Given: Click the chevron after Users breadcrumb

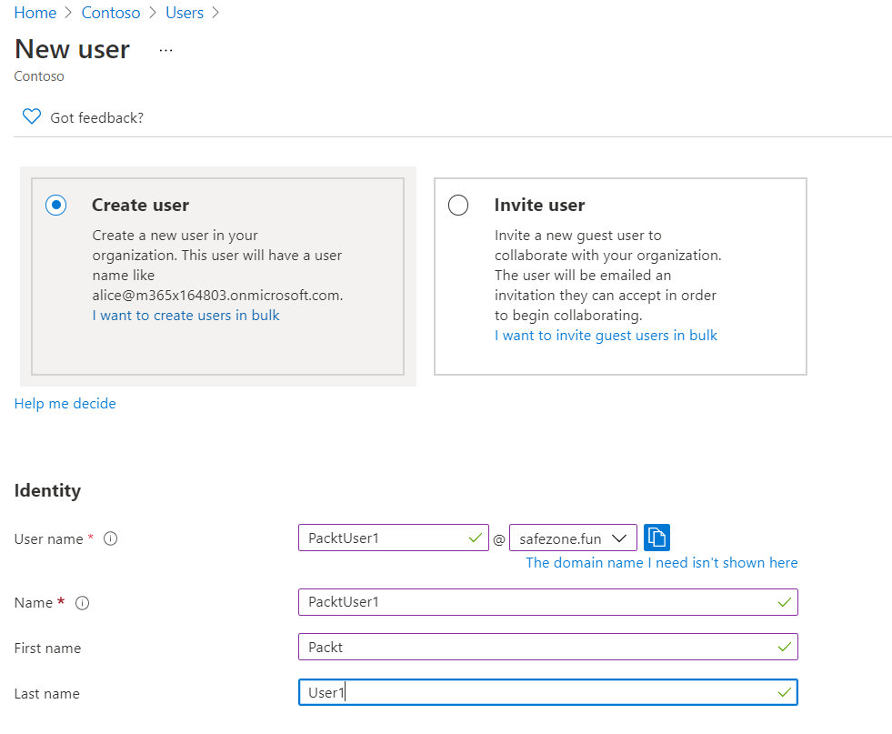Looking at the screenshot, I should (213, 13).
